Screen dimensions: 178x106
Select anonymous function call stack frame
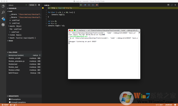pos(24,55)
